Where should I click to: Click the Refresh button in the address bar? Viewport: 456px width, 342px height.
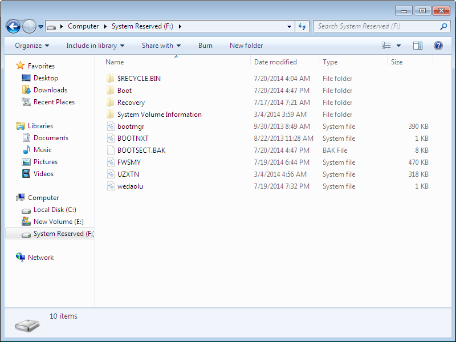(x=300, y=26)
